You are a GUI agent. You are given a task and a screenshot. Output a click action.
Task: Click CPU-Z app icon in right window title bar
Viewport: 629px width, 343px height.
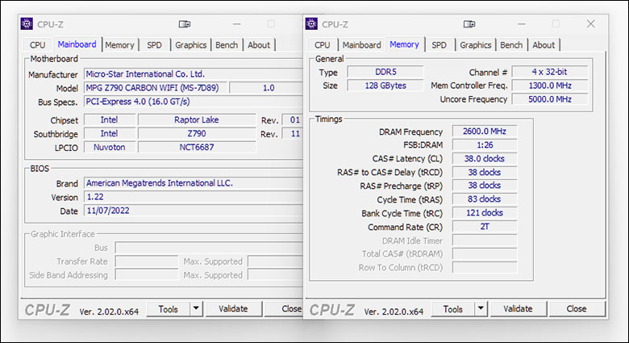(312, 24)
